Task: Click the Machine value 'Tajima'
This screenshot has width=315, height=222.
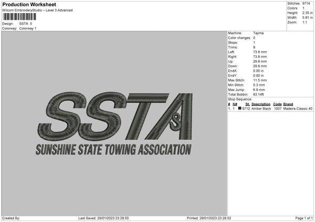Action: tap(258, 33)
